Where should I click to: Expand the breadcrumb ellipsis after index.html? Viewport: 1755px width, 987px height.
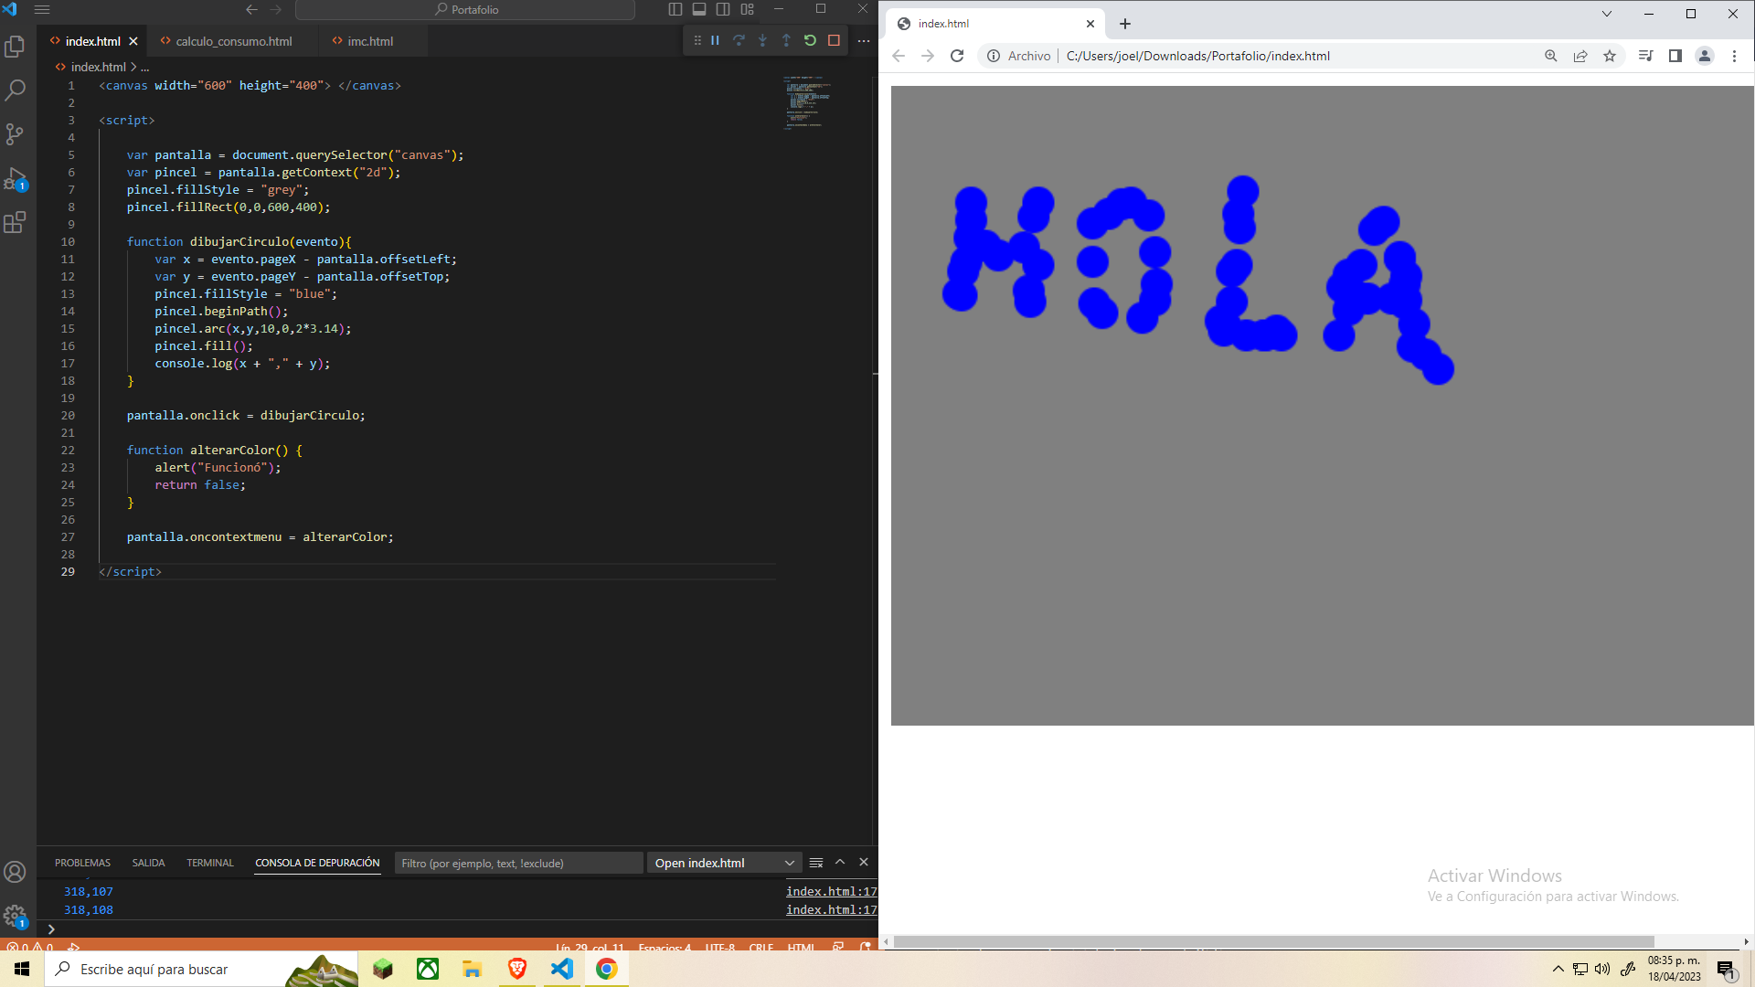tap(144, 68)
